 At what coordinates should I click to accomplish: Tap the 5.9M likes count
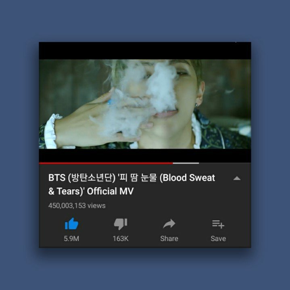pos(71,239)
